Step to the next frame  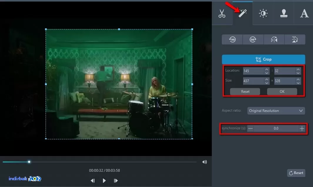[x=116, y=181]
